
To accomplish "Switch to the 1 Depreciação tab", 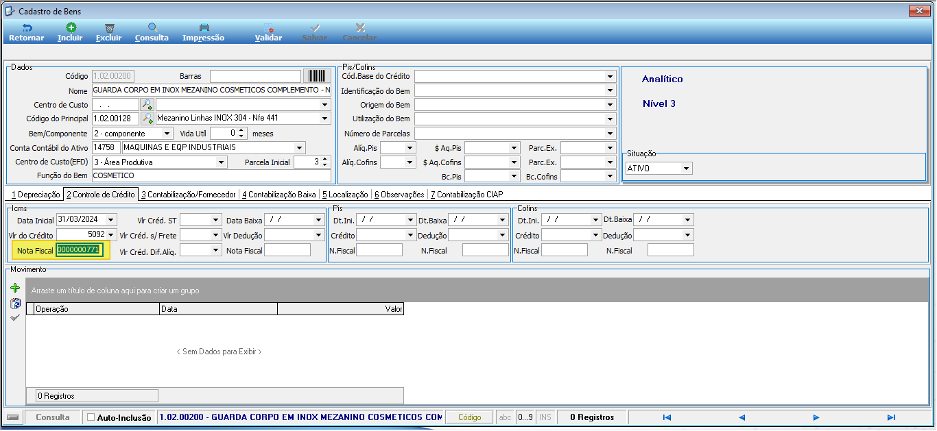I will point(36,195).
